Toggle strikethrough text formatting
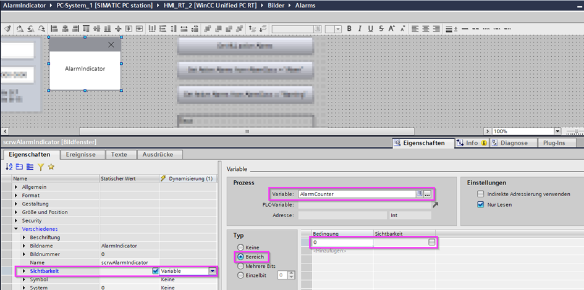 (381, 28)
